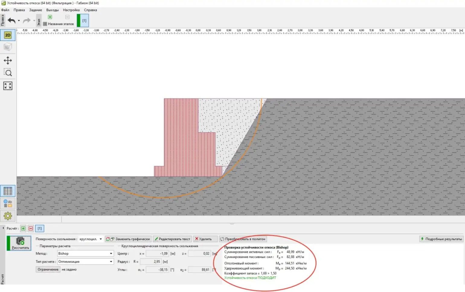Image resolution: width=465 pixels, height=292 pixels.
Task: Add a new stage with green plus
Action: (50, 17)
